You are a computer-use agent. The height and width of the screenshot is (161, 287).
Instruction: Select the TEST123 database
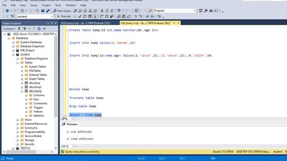point(25,148)
